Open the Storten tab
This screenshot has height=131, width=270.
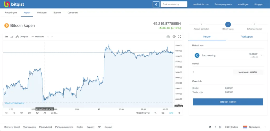[57, 13]
